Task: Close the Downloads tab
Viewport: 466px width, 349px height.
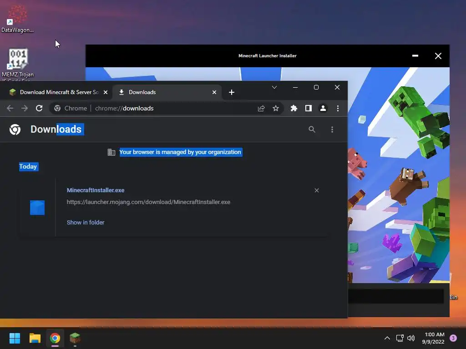Action: tap(214, 92)
